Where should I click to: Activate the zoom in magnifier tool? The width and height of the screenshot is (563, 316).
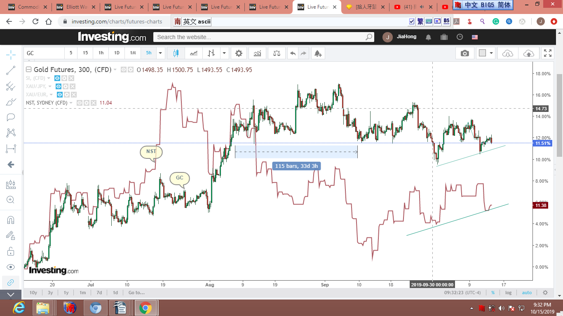click(11, 200)
